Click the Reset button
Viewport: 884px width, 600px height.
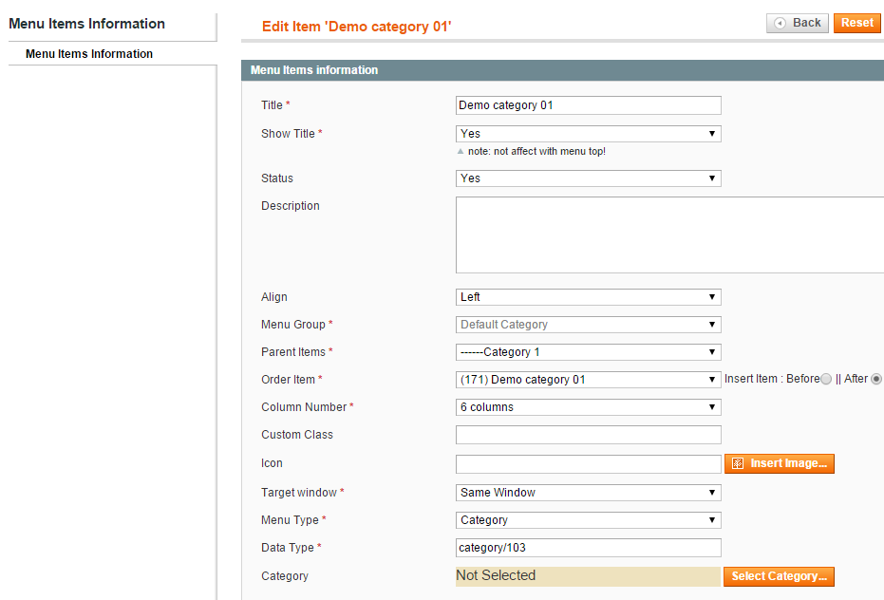(x=856, y=23)
